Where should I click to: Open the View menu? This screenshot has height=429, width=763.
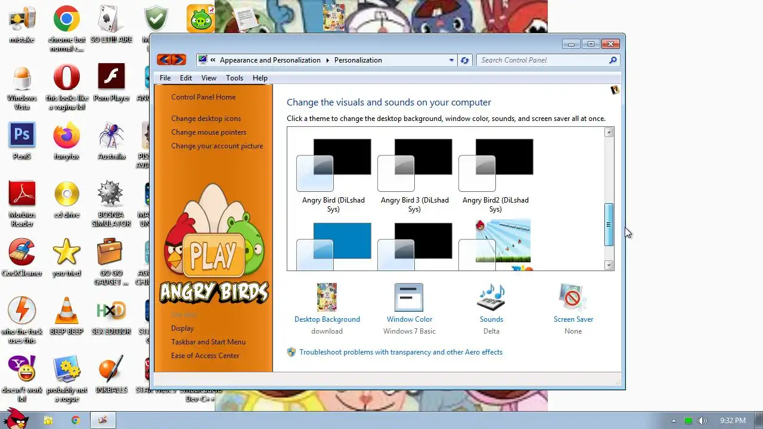(x=209, y=78)
